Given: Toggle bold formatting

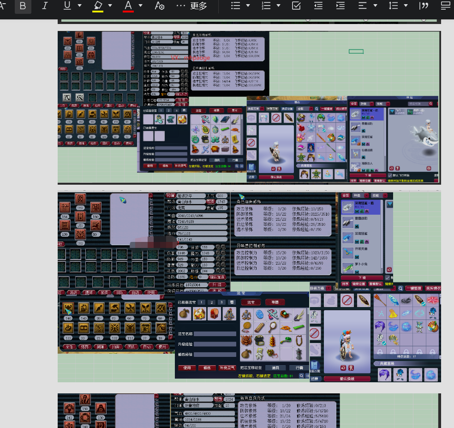Looking at the screenshot, I should point(23,6).
